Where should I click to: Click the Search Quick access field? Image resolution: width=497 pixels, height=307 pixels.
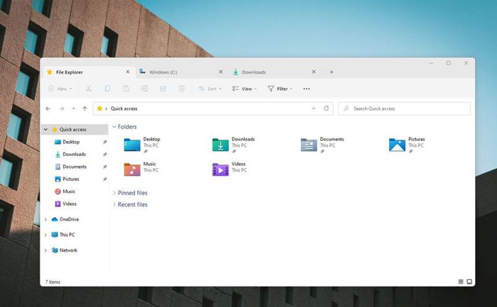[404, 108]
